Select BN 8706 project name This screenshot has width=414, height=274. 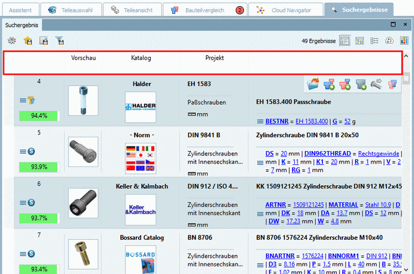[200, 238]
